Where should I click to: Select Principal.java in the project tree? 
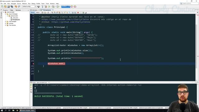click(x=16, y=20)
